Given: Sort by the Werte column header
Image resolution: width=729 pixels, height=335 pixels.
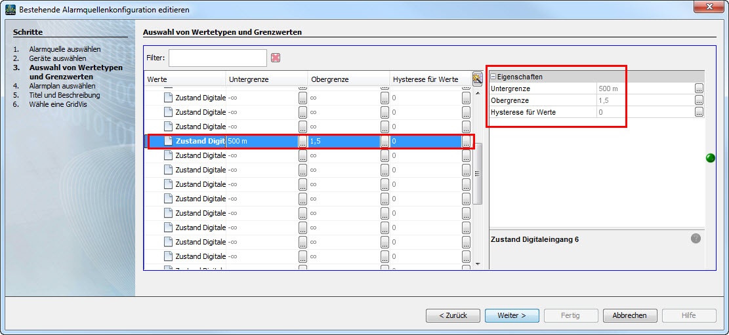Looking at the screenshot, I should [x=184, y=79].
